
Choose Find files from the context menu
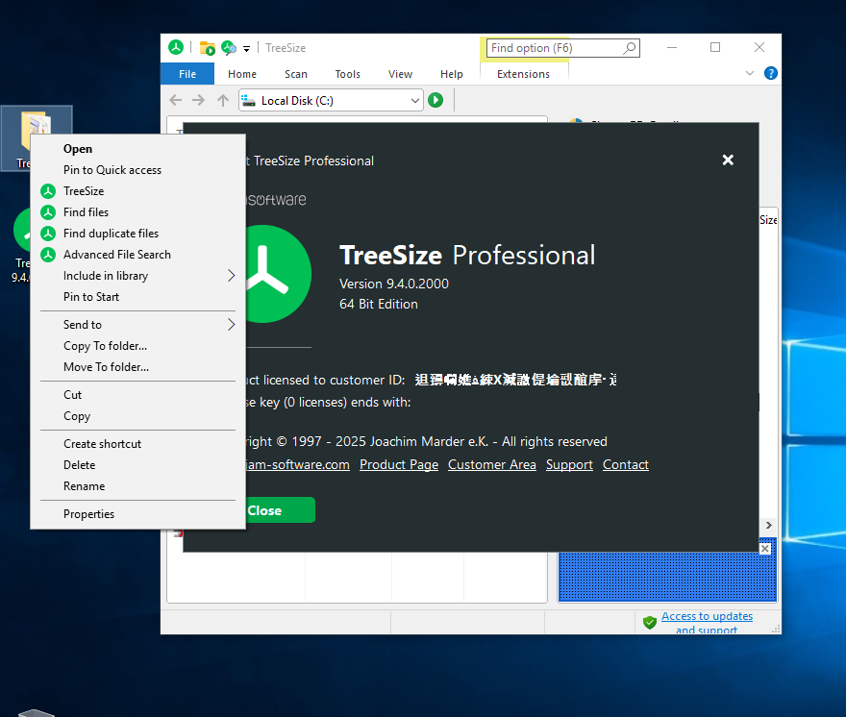138,212
